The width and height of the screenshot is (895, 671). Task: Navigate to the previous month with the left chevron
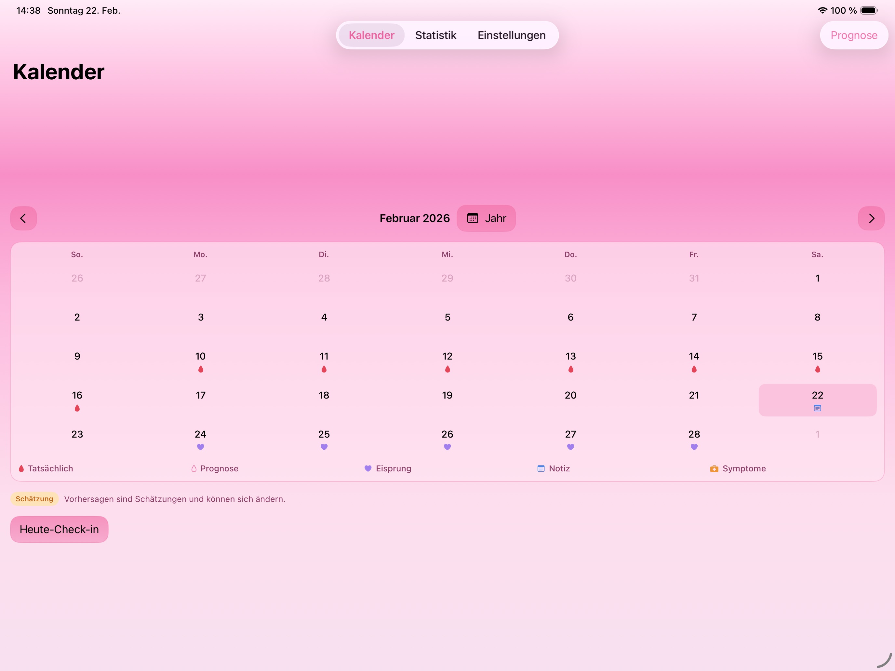(x=23, y=218)
